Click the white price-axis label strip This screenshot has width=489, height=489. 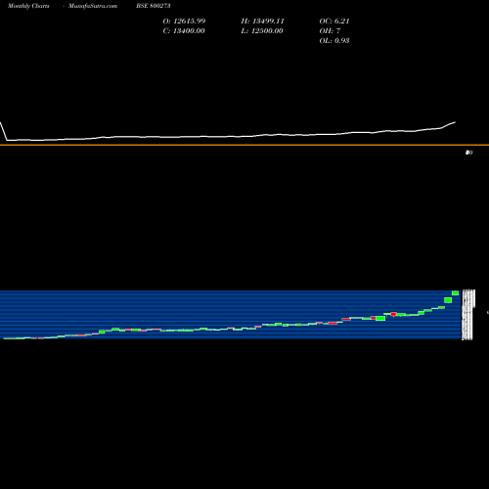pos(467,314)
